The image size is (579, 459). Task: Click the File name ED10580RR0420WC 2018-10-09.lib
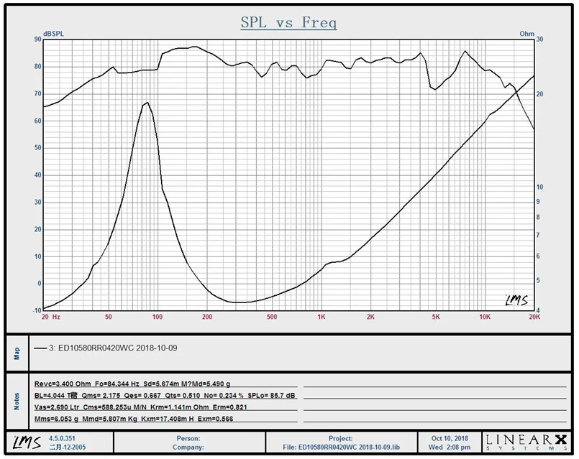tap(340, 447)
